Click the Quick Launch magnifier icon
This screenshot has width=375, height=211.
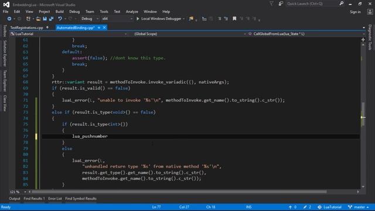(x=341, y=4)
